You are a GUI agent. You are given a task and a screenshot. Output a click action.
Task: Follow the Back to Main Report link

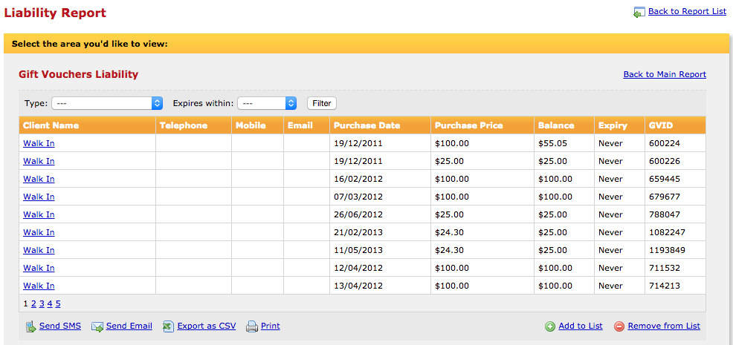665,74
